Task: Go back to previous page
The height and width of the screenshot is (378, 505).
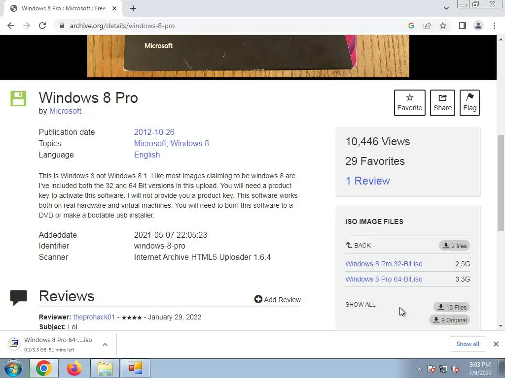Action: point(11,26)
